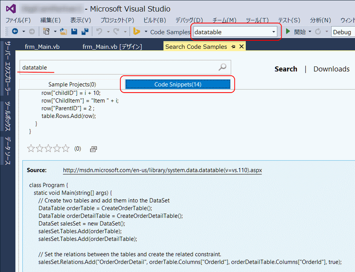Screen dimensions: 355x272
Task: Open file with the folder icon
Action: pos(63,31)
